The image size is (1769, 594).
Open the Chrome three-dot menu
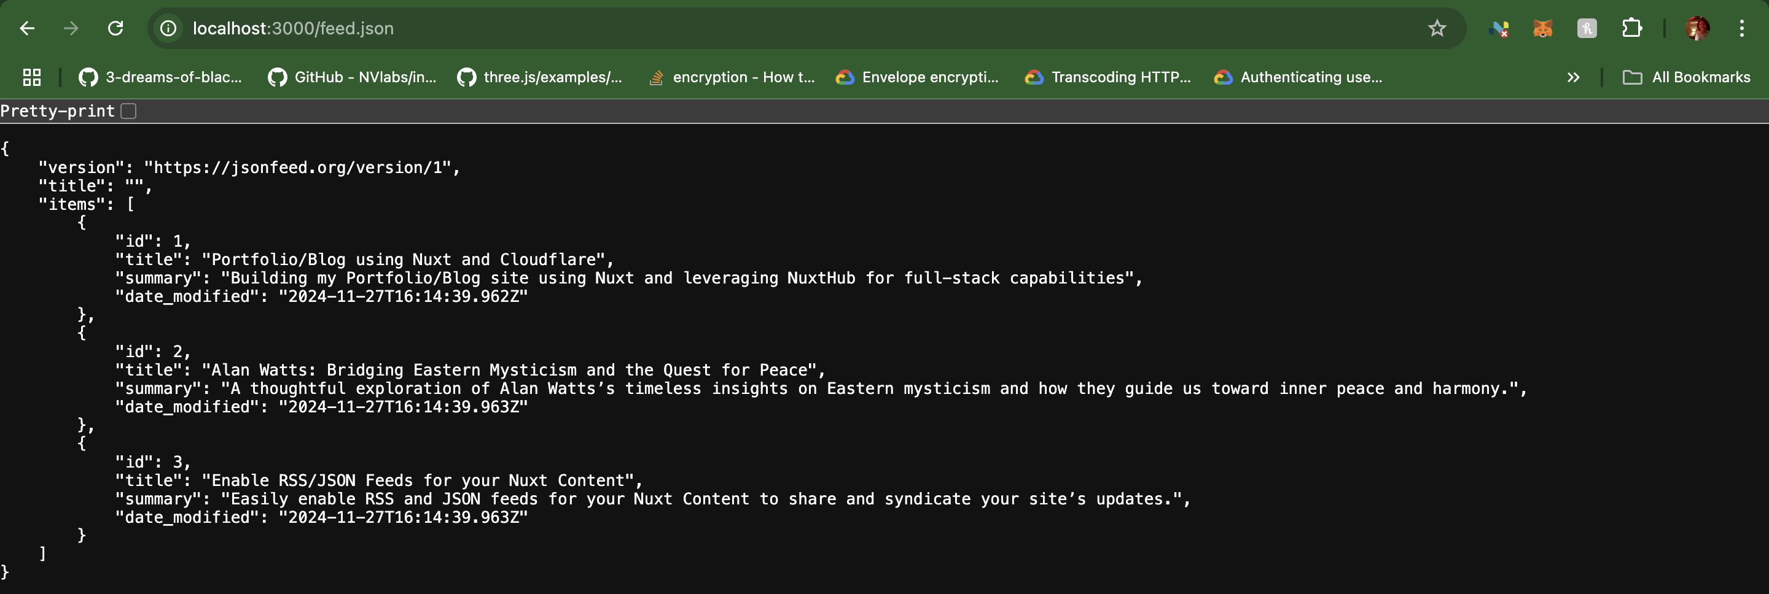(x=1742, y=28)
